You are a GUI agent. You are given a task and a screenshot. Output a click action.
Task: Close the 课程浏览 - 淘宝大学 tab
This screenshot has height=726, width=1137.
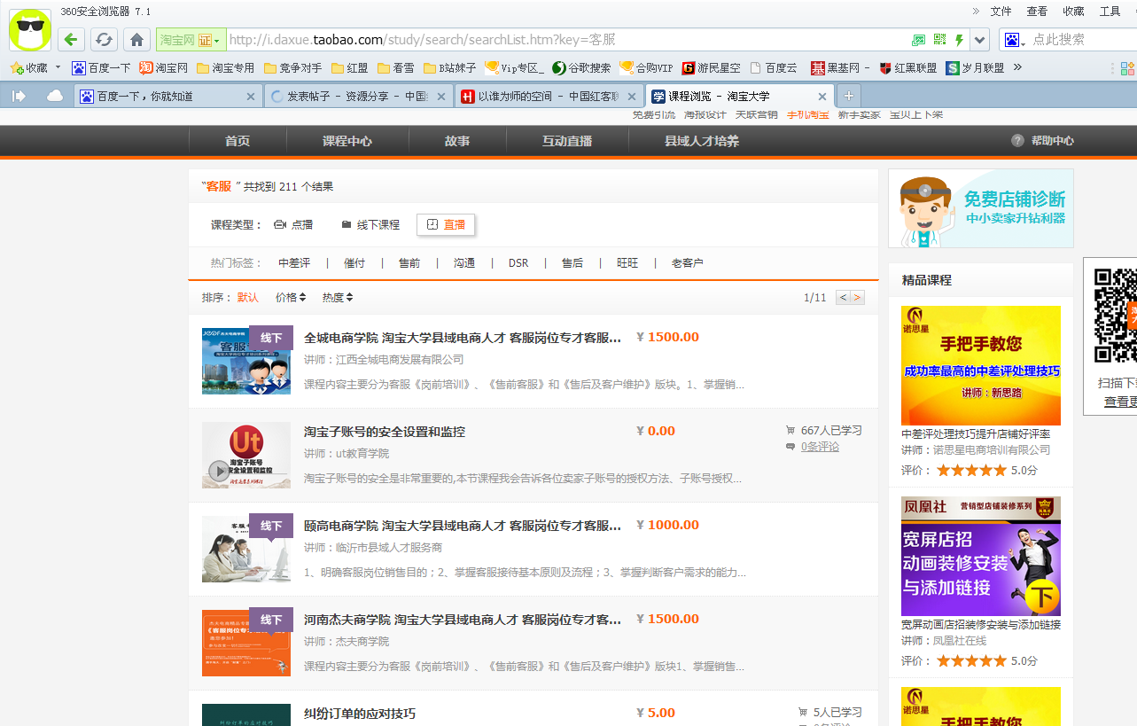coord(822,97)
